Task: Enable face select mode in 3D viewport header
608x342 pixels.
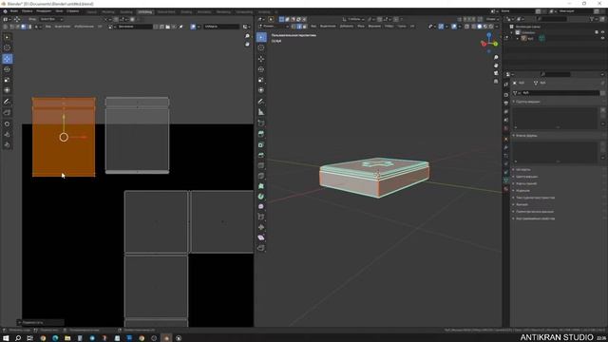Action: (304, 27)
